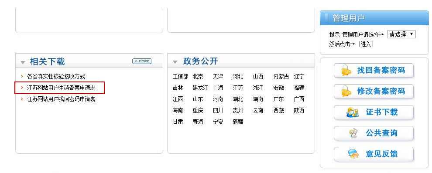432x173 pixels.
Task: Collapse the 政务公开 triangle arrow
Action: tap(175, 62)
